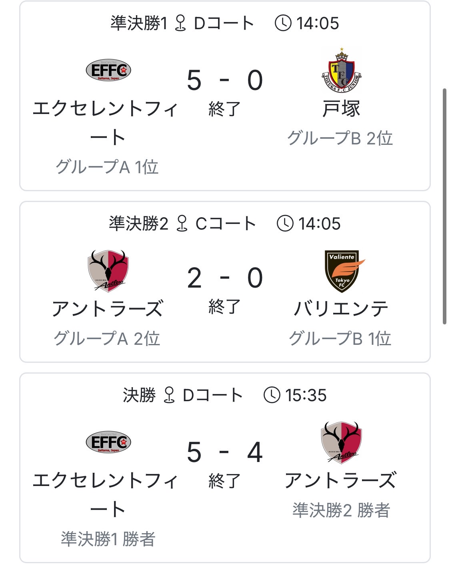Image resolution: width=450 pixels, height=568 pixels.
Task: Open the 5 - 4 final score
Action: click(x=225, y=452)
